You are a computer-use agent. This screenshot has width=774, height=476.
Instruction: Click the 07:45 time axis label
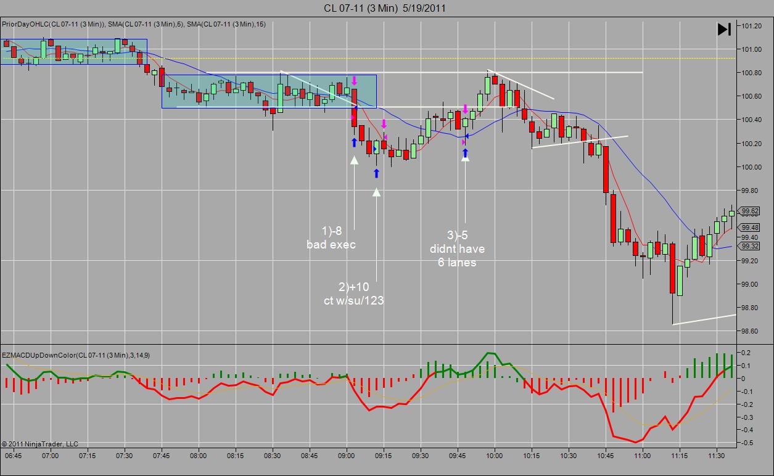point(161,456)
